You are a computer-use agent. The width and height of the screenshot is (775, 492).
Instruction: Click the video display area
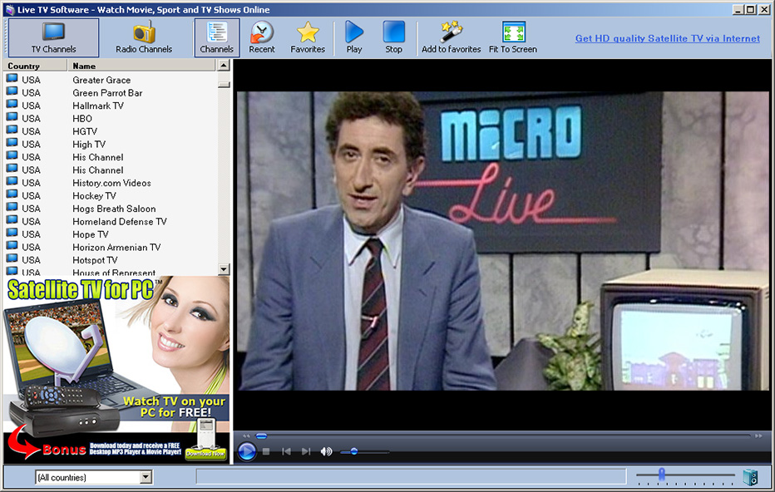tap(503, 241)
